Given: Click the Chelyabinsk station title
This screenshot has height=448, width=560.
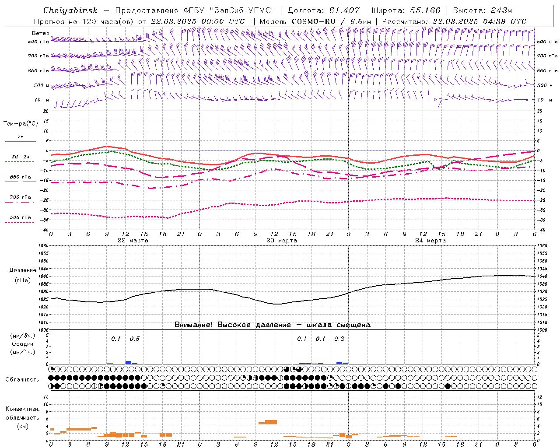Looking at the screenshot, I should point(70,10).
